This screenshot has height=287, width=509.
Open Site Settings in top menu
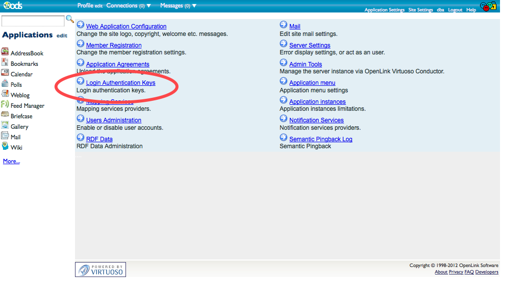420,10
